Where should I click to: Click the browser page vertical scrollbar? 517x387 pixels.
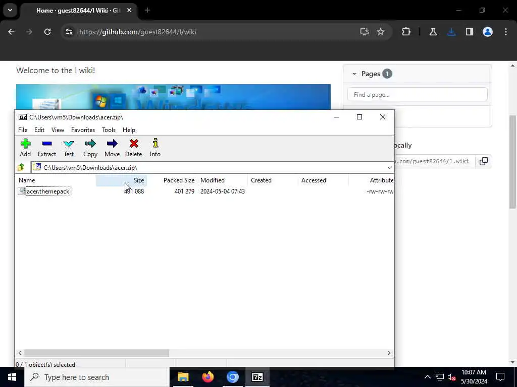click(512, 161)
